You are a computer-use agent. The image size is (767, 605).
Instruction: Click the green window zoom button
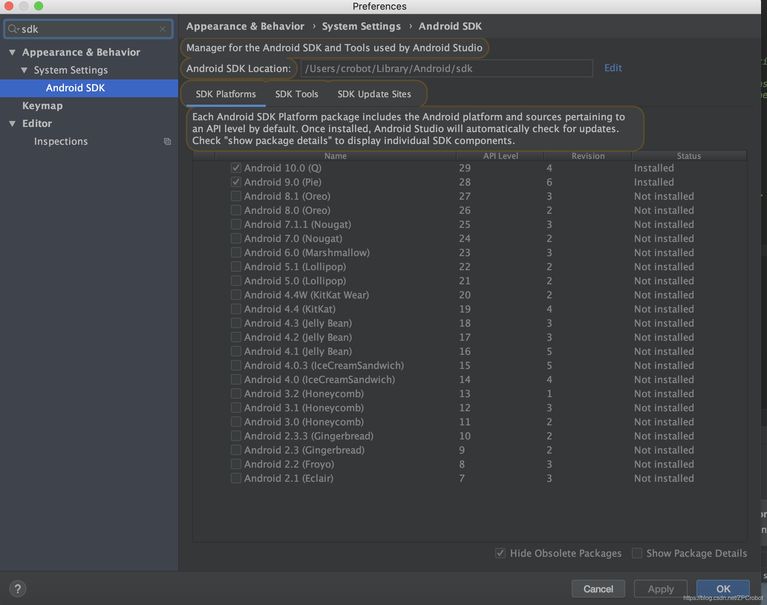(39, 6)
